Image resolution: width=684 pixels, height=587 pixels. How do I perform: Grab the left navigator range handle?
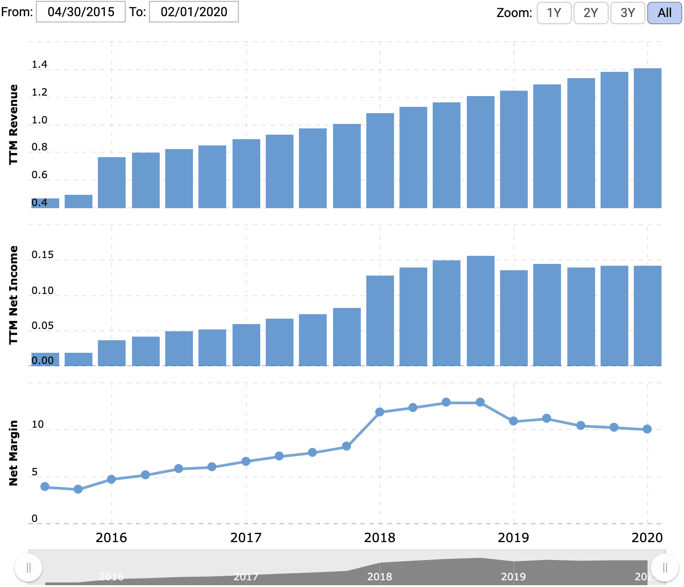click(28, 568)
